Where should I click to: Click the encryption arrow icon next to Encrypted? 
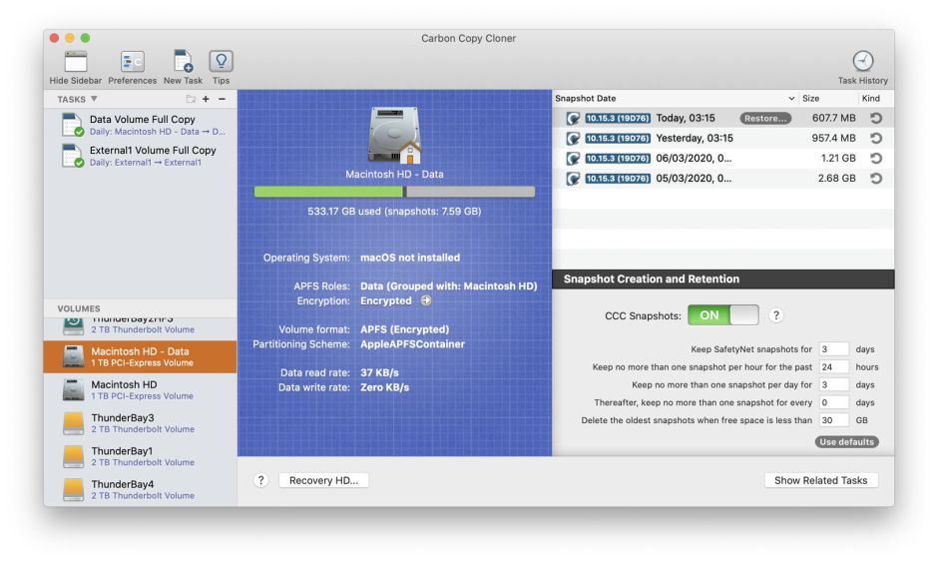[x=426, y=300]
